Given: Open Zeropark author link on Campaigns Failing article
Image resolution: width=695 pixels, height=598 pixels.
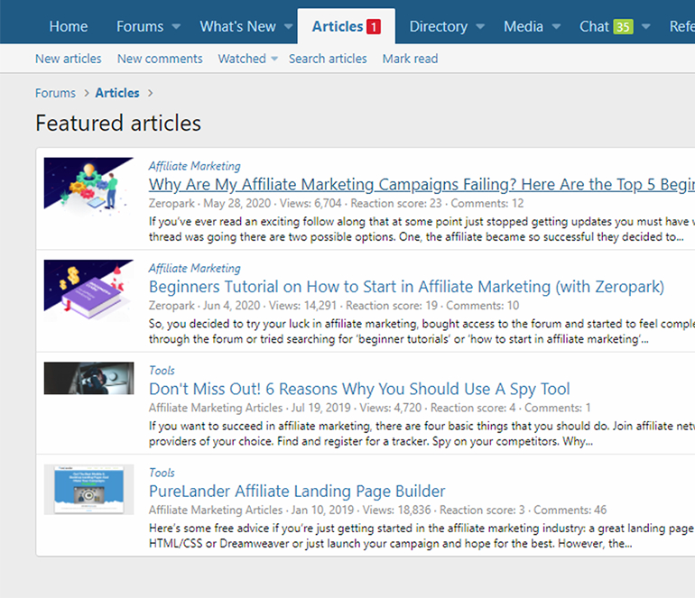Looking at the screenshot, I should point(171,203).
